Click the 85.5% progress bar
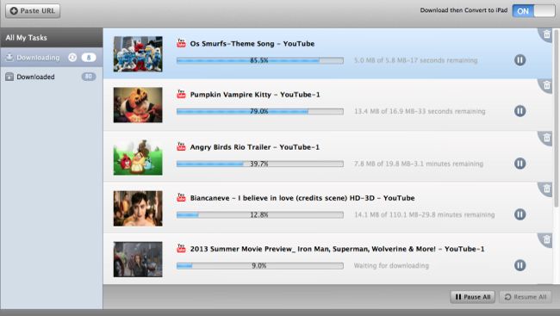Viewport: 560px width, 316px height. click(x=260, y=60)
